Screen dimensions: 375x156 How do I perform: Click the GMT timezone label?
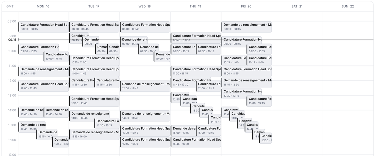pyautogui.click(x=10, y=6)
